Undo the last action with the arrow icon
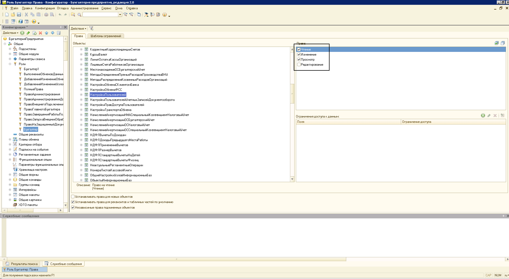509x279 pixels. click(60, 15)
